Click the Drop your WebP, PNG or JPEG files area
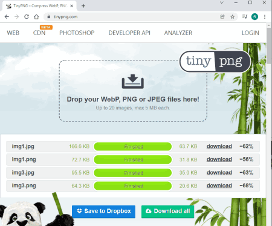Screen dimensions: 272x226 (x=133, y=91)
